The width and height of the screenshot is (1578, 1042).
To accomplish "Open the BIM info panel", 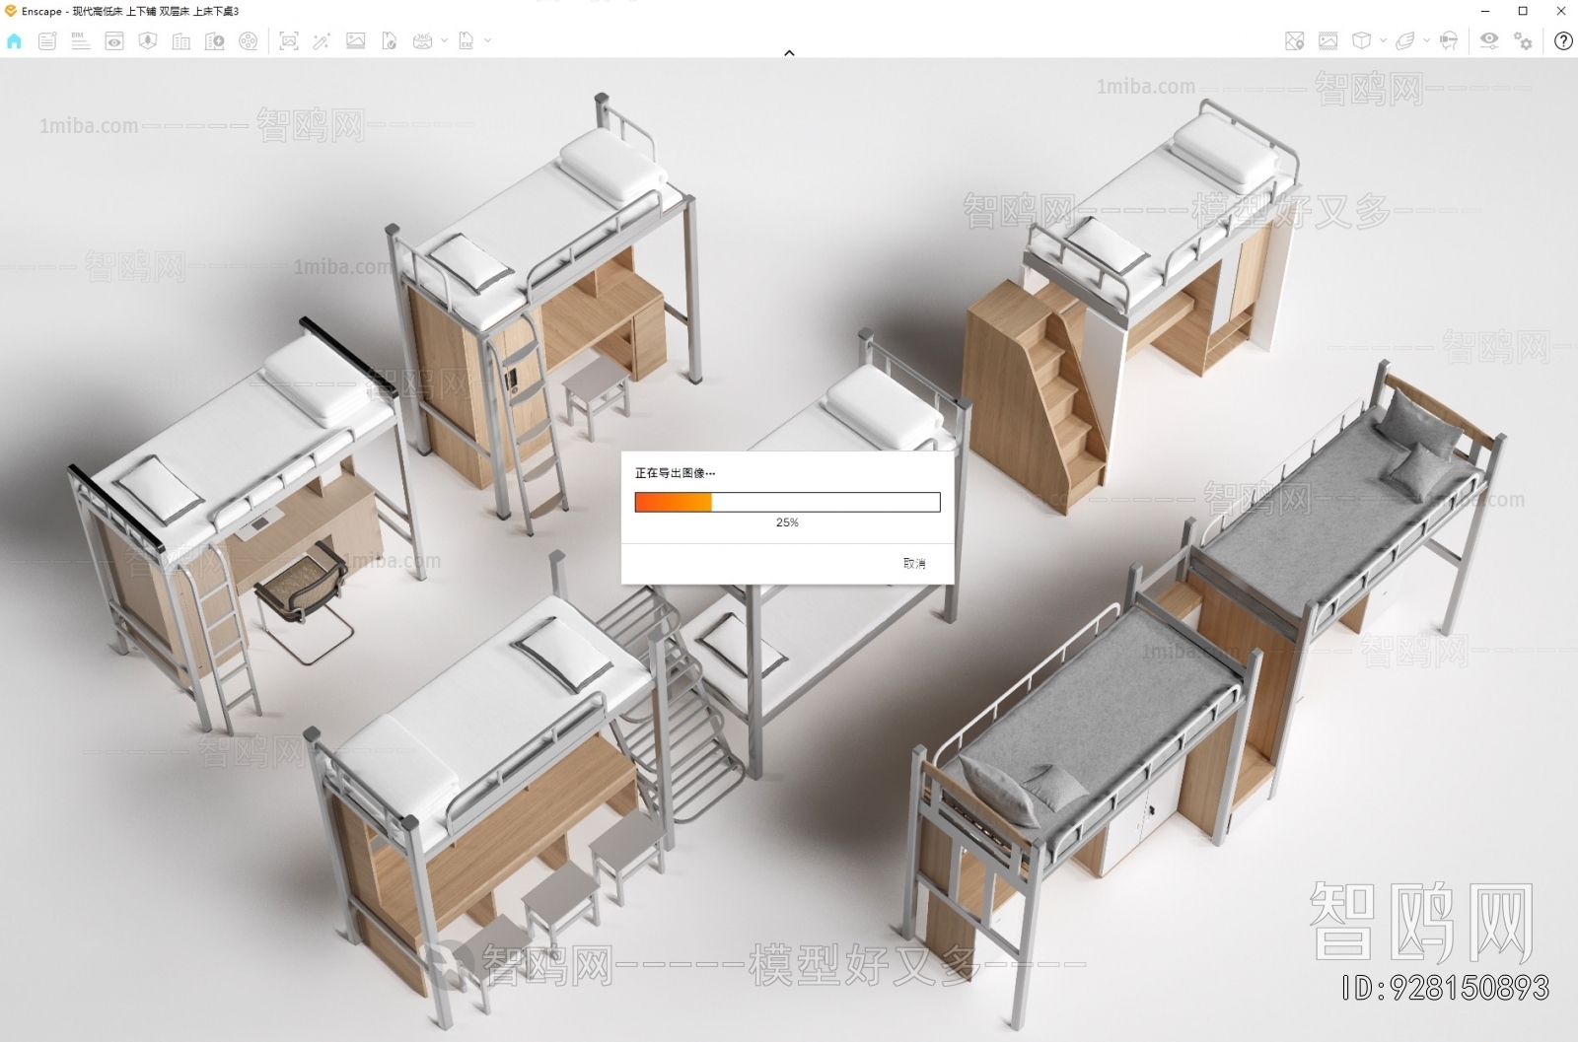I will click(81, 40).
